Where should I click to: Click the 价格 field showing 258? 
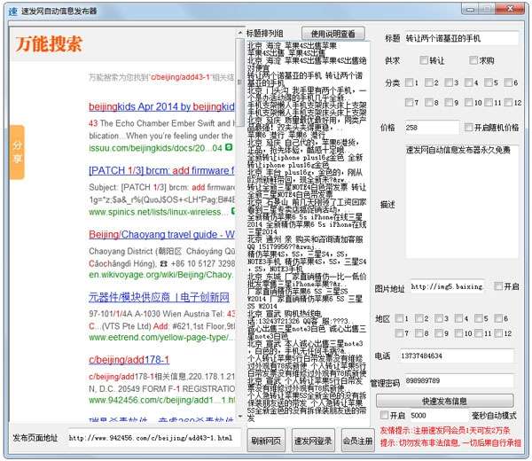point(432,128)
